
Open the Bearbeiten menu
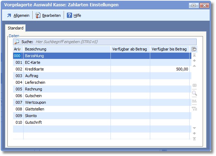coord(48,15)
